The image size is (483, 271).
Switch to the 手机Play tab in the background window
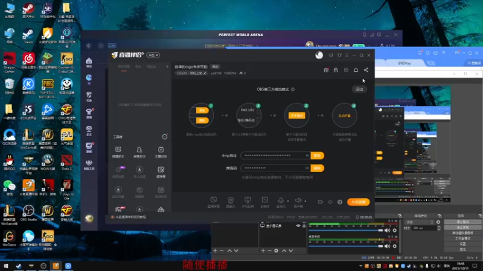(405, 63)
